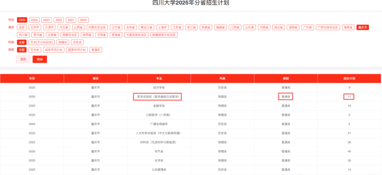
Task: Click the 口腔医学（八年制） cell
Action: 159,115
